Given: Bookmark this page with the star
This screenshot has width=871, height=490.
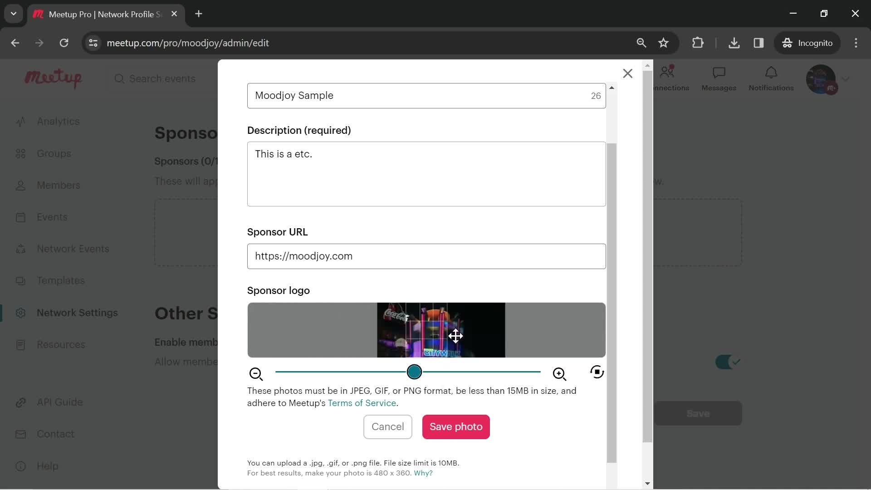Looking at the screenshot, I should pyautogui.click(x=664, y=43).
